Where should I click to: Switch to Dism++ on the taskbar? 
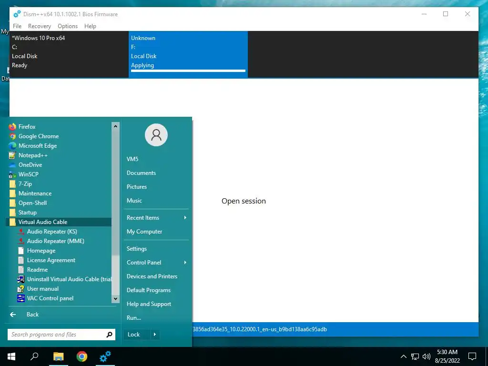[105, 356]
